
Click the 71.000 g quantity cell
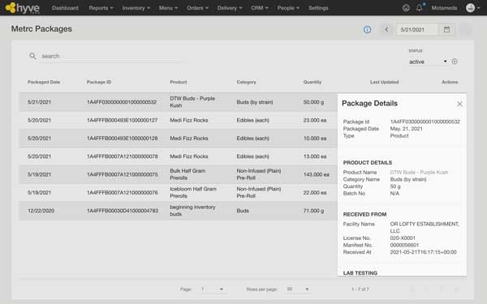pos(313,211)
